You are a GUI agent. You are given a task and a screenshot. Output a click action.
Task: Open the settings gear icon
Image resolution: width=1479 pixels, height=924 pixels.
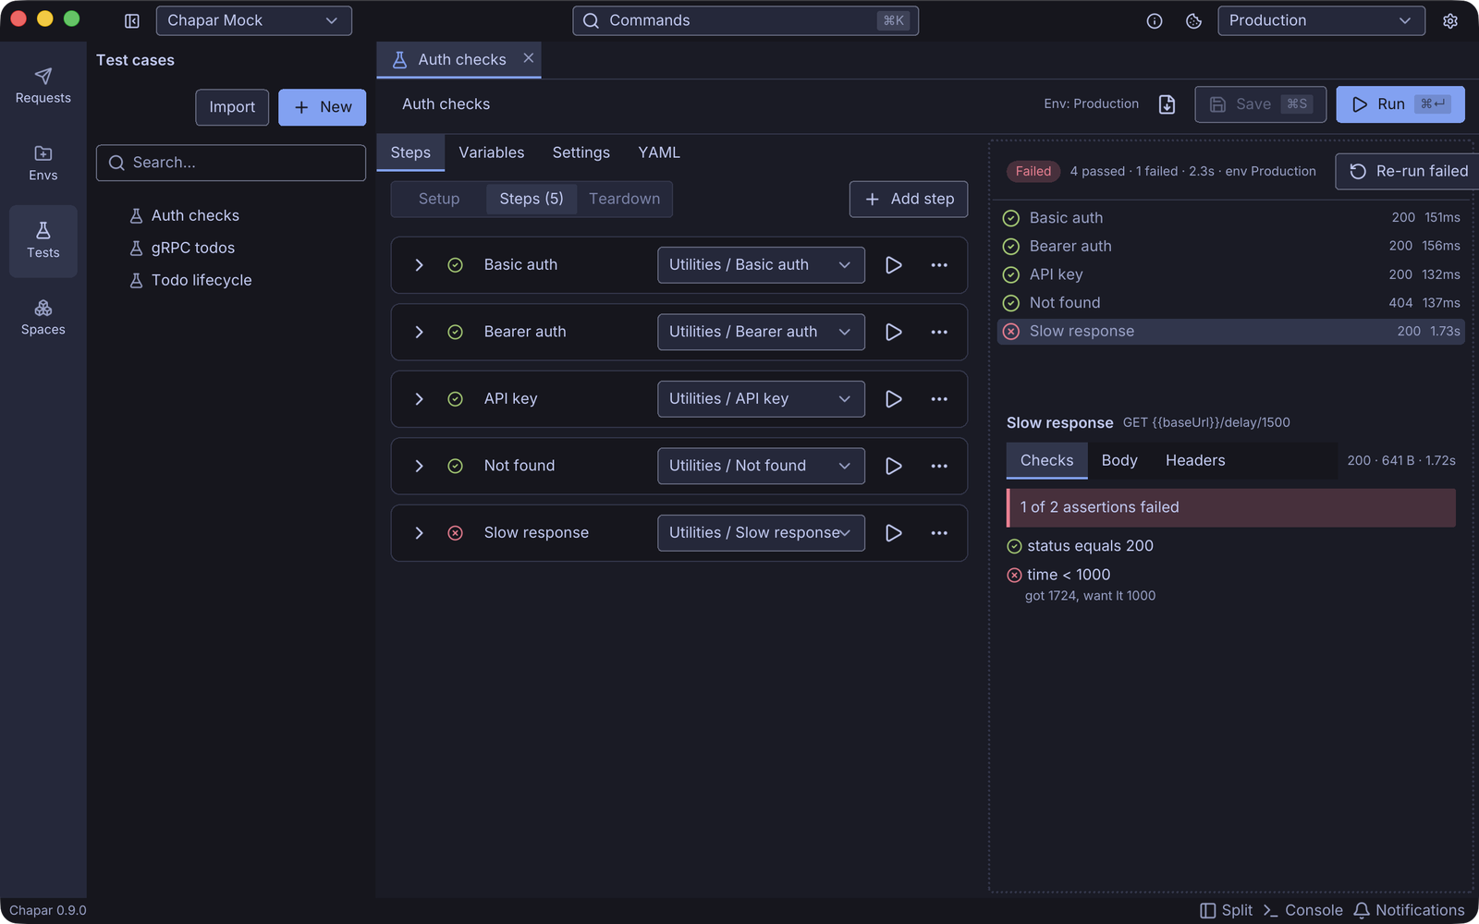click(x=1450, y=20)
